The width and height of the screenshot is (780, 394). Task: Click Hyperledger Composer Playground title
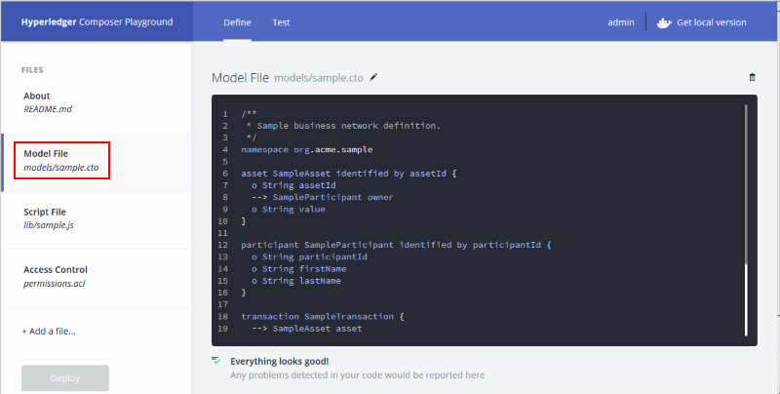[97, 21]
